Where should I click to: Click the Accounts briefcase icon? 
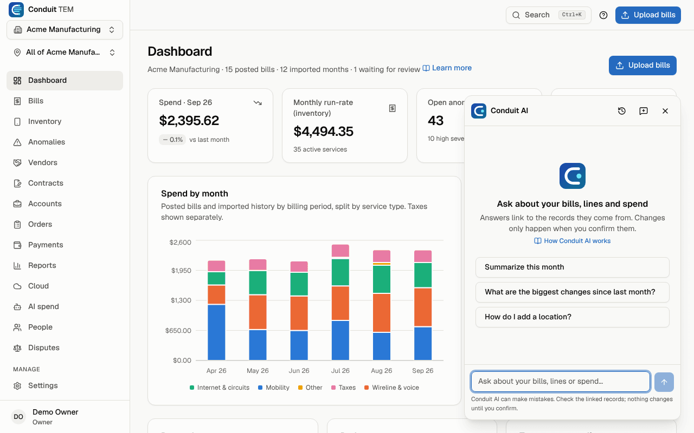point(17,204)
